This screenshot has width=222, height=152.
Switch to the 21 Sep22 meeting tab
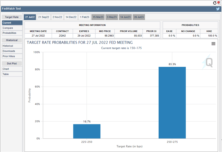click(x=44, y=17)
